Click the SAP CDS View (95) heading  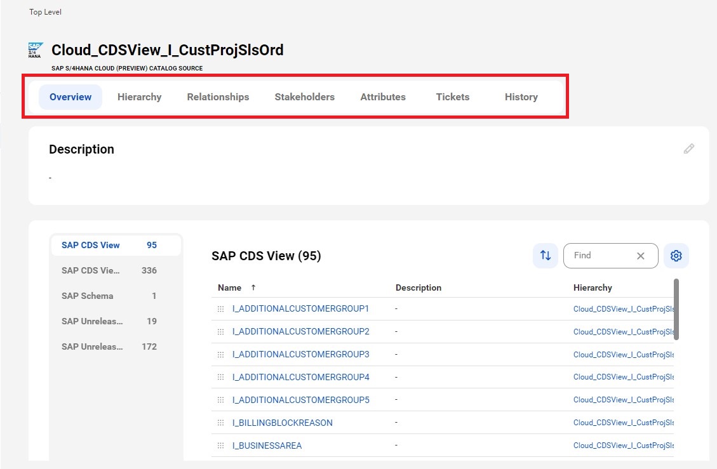tap(266, 256)
